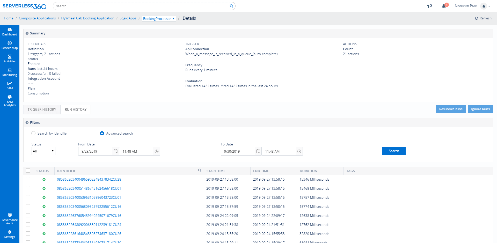This screenshot has width=497, height=243.
Task: Check the run ending 723CU01
Action: [28, 197]
